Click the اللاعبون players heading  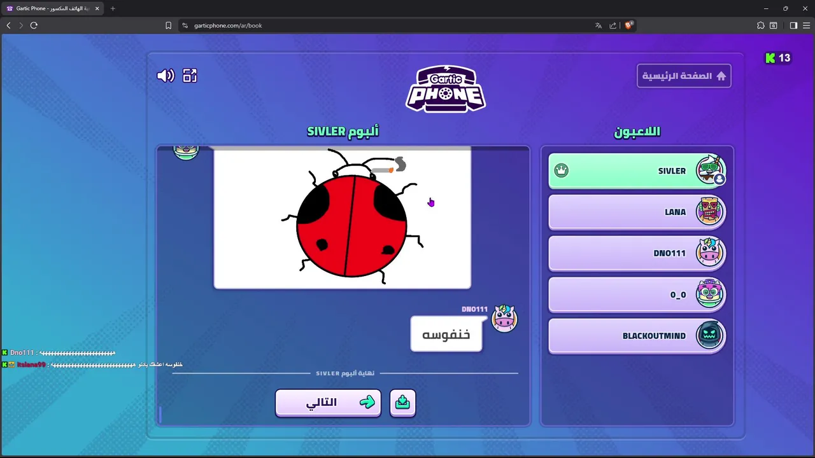point(637,132)
